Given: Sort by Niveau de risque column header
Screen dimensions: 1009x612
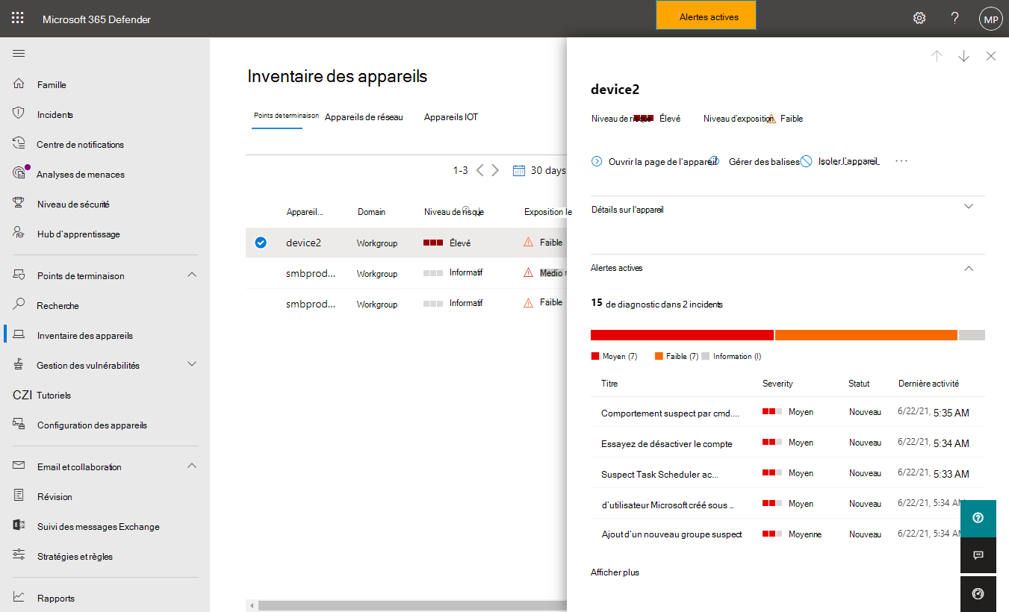Looking at the screenshot, I should [x=454, y=212].
